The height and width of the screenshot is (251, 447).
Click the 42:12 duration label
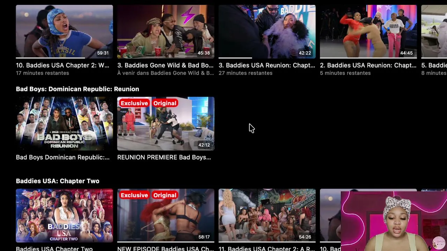tap(204, 145)
